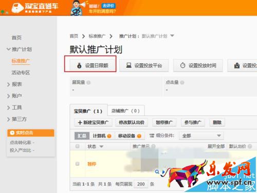Check the paused item row checkbox

pyautogui.click(x=78, y=164)
